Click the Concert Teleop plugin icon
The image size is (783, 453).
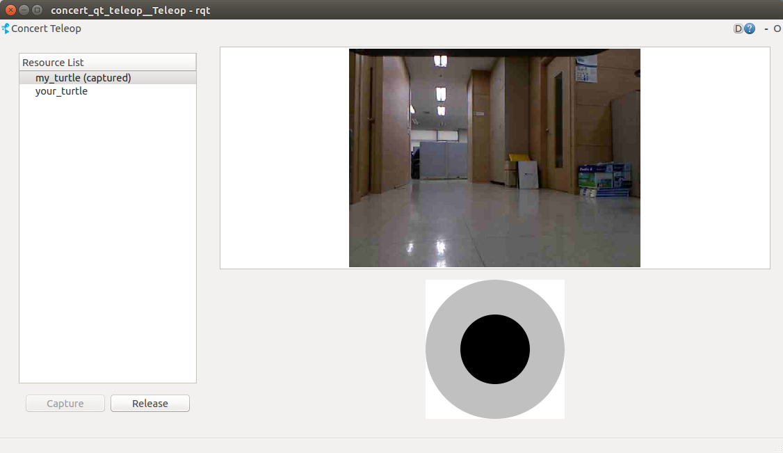(x=6, y=29)
